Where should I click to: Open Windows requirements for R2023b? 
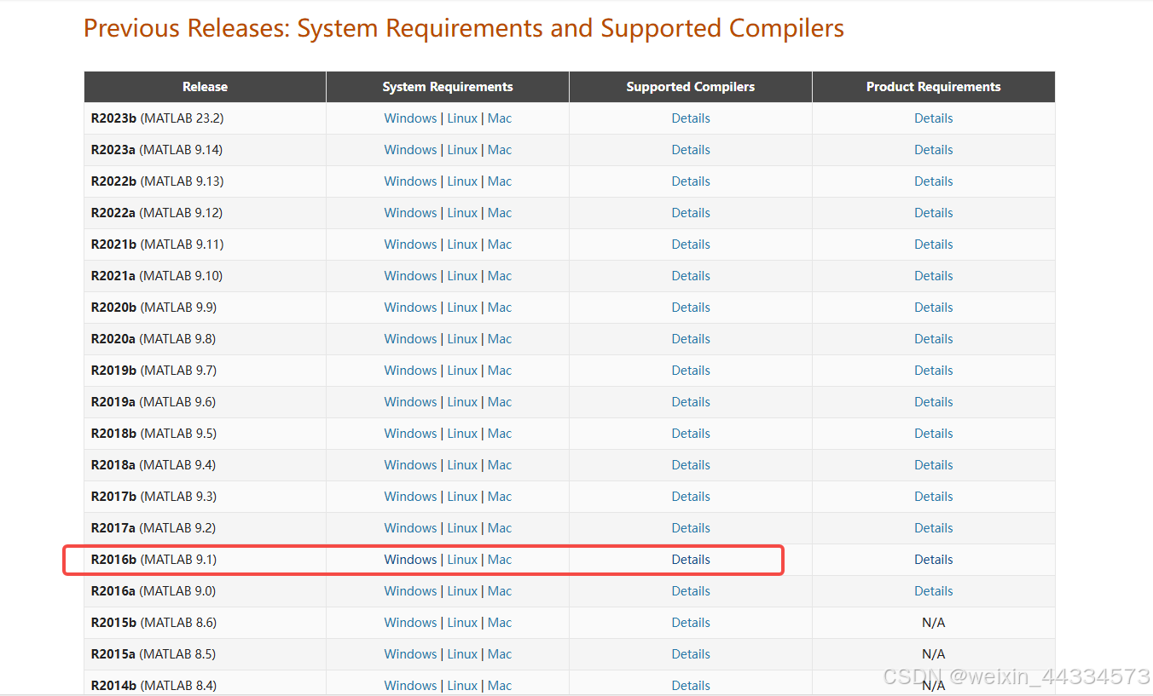pyautogui.click(x=410, y=118)
